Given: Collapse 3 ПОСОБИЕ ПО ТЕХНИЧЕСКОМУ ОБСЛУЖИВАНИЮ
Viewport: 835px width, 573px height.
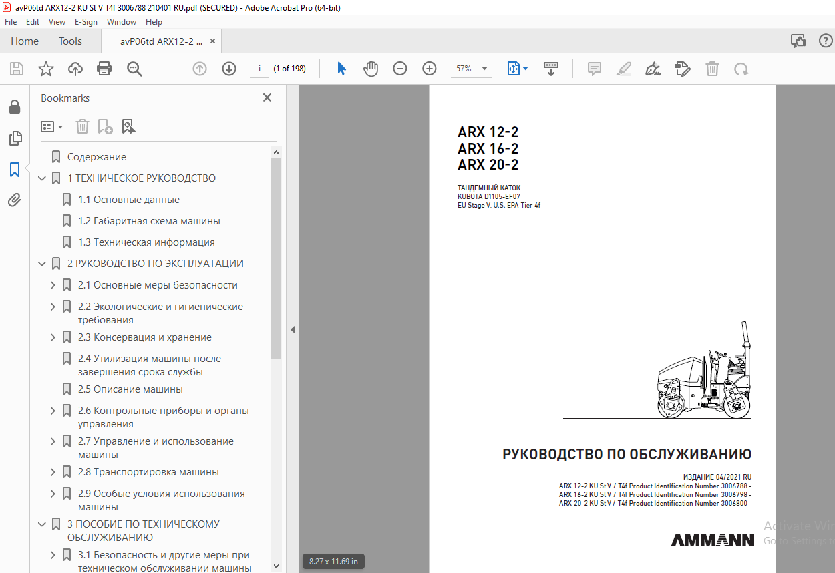Looking at the screenshot, I should tap(42, 524).
